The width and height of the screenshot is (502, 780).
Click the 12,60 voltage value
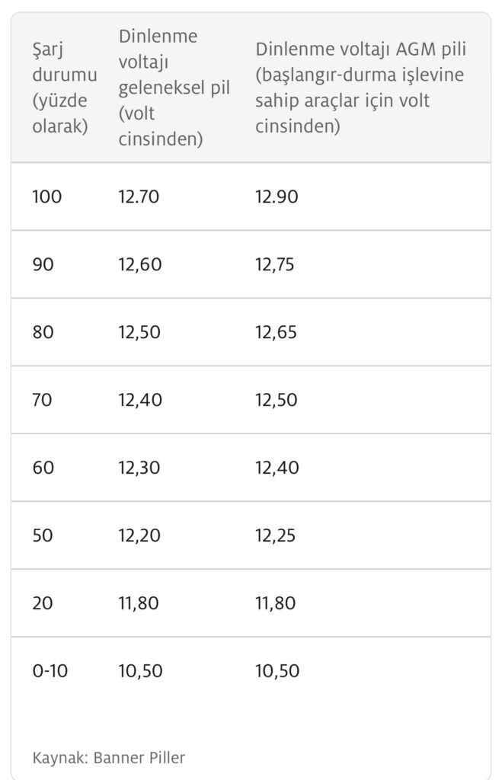139,264
